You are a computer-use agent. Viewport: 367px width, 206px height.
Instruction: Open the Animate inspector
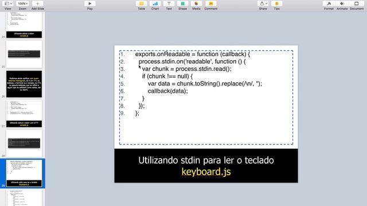pyautogui.click(x=342, y=4)
